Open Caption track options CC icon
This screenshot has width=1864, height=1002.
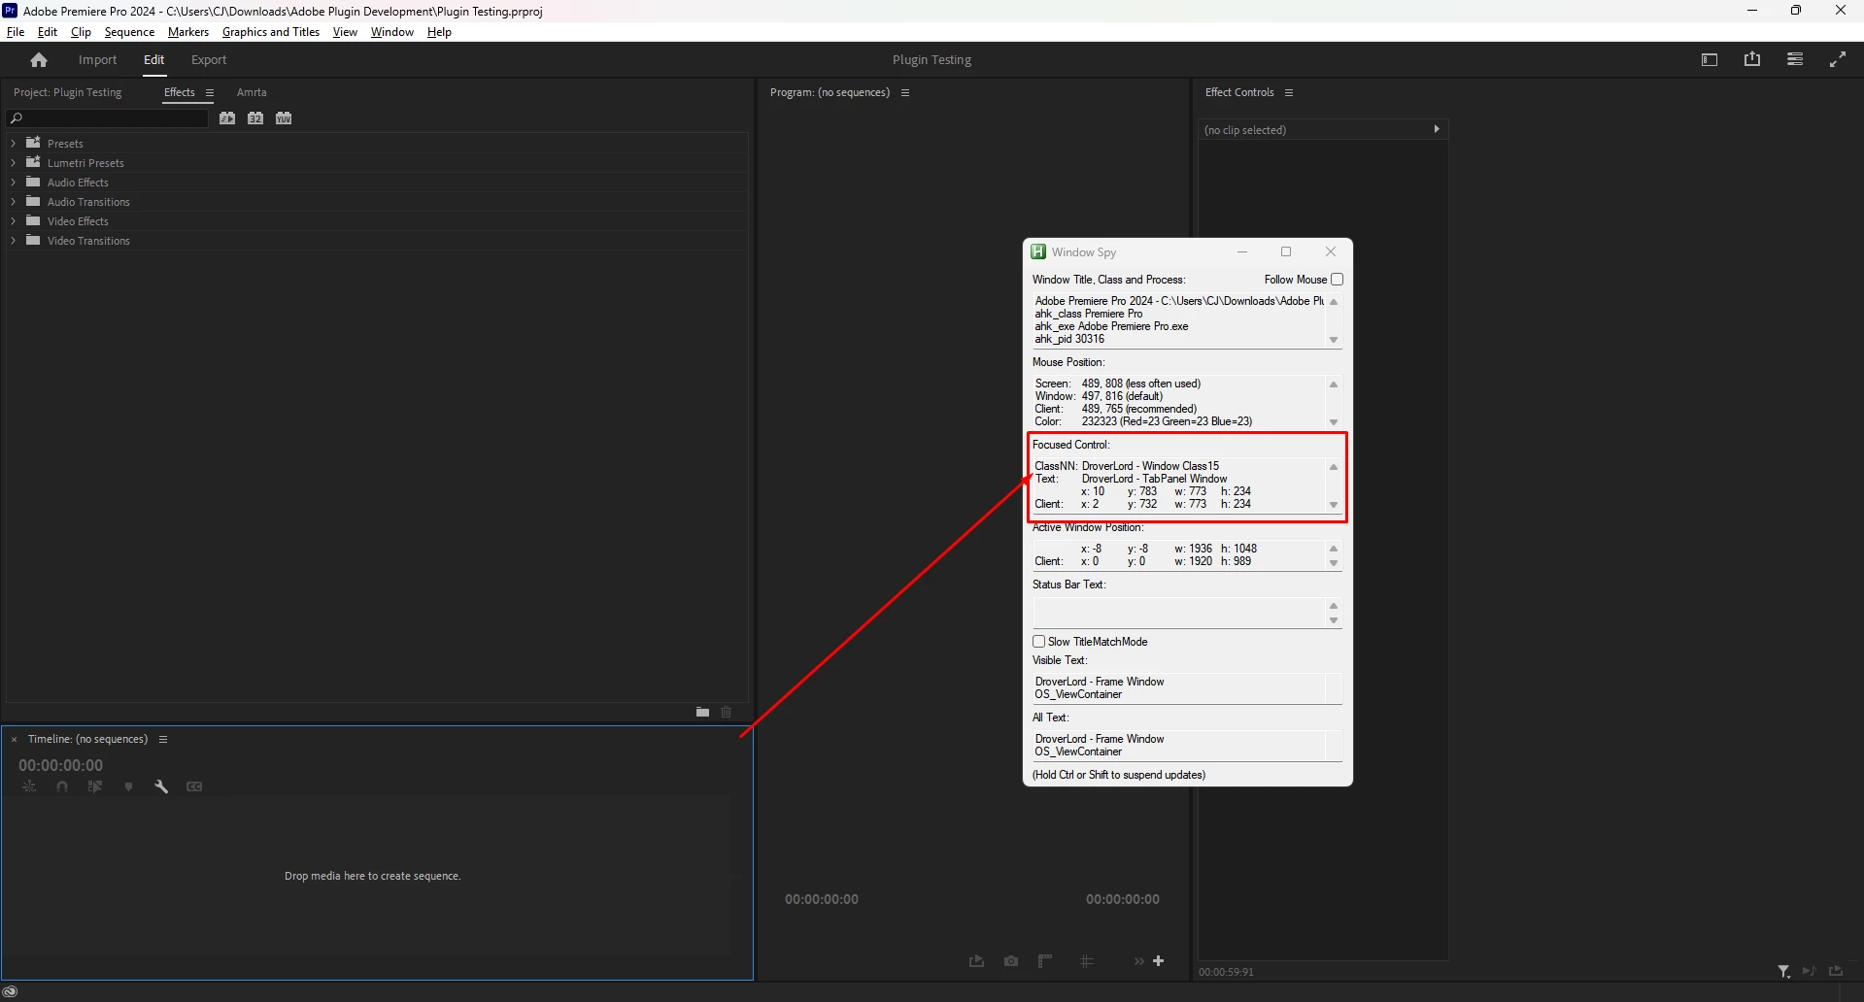pos(194,786)
